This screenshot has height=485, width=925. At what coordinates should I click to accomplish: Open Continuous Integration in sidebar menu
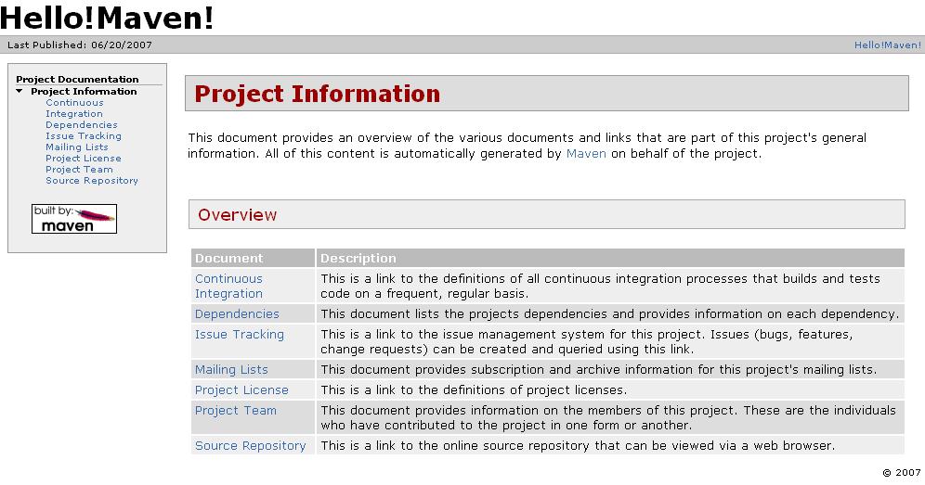[74, 108]
